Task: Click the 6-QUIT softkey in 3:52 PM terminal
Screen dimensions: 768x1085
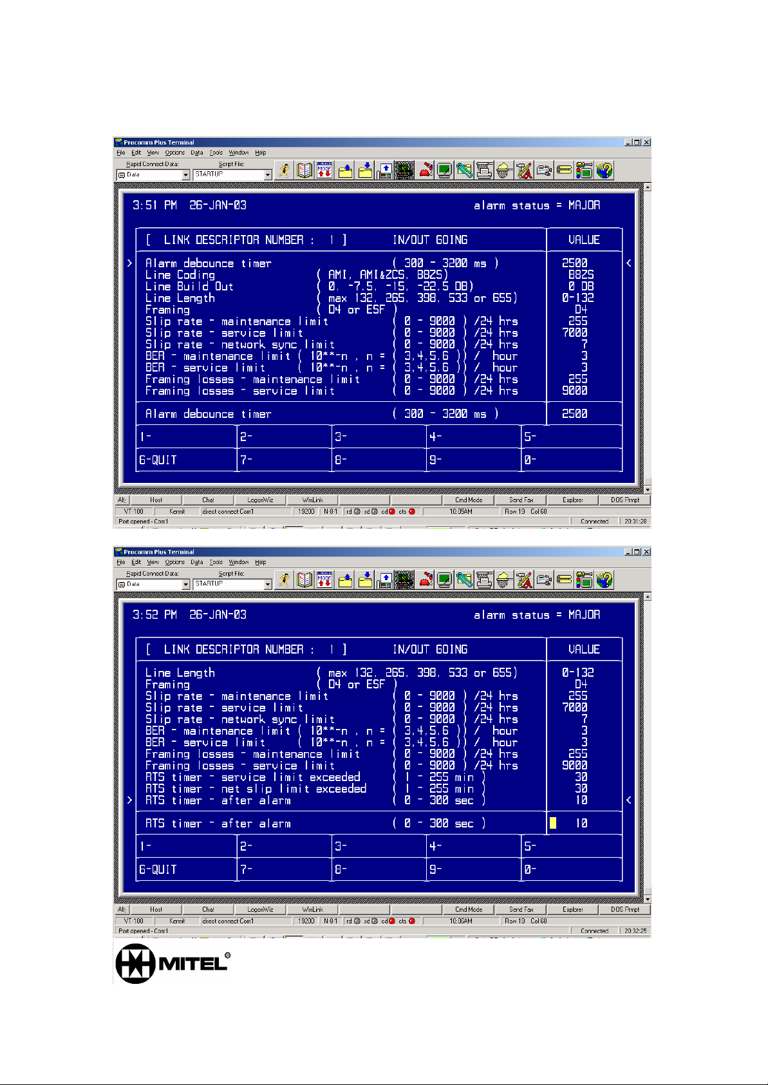Action: tap(187, 869)
